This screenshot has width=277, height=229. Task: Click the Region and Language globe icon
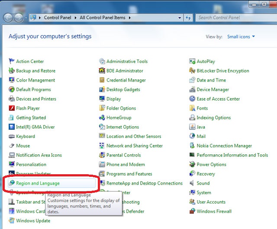tap(12, 183)
